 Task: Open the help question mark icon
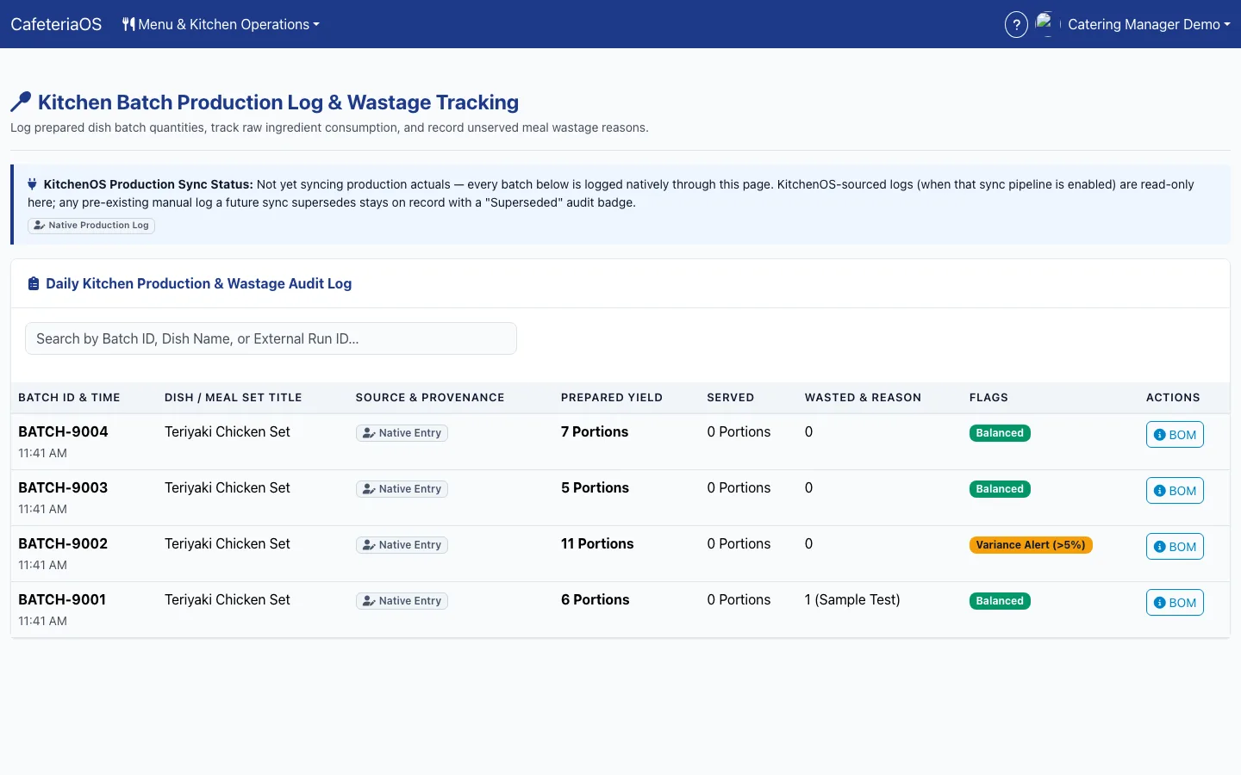[x=1016, y=25]
